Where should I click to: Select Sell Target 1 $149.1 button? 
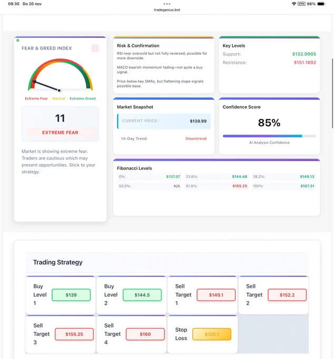click(x=216, y=295)
